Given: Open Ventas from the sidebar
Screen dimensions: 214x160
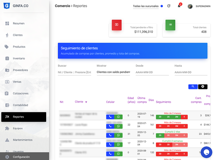Looking at the screenshot, I should 17,82.
